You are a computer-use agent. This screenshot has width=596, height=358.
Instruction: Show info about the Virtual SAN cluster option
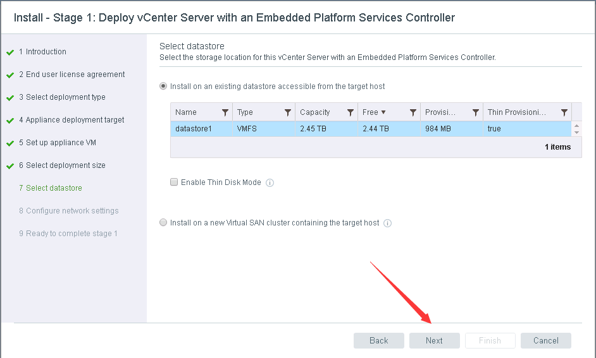pyautogui.click(x=387, y=224)
